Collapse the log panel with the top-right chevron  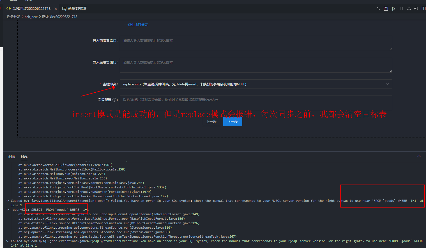pyautogui.click(x=419, y=156)
